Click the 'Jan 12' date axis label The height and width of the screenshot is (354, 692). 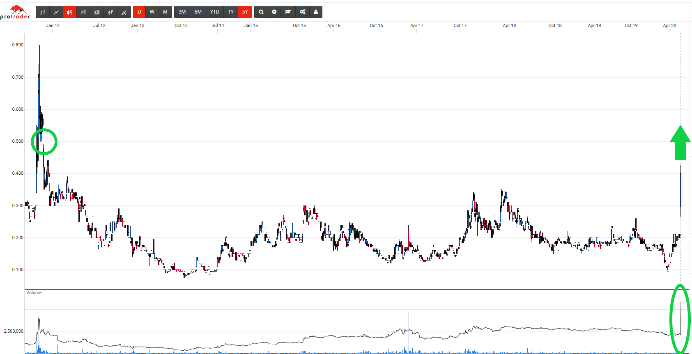53,25
